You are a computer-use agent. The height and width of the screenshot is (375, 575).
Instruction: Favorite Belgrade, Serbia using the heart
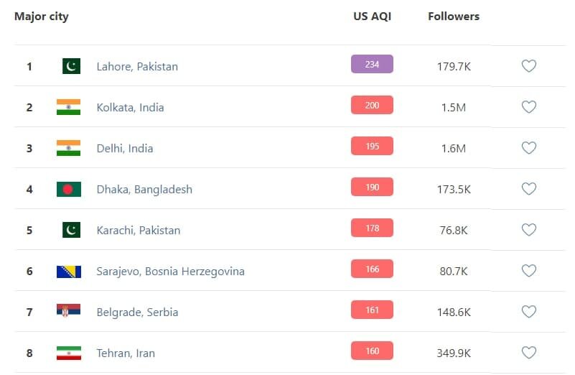tap(528, 312)
